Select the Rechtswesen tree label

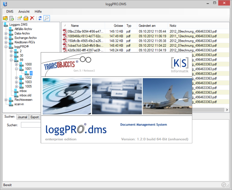coord(23,100)
